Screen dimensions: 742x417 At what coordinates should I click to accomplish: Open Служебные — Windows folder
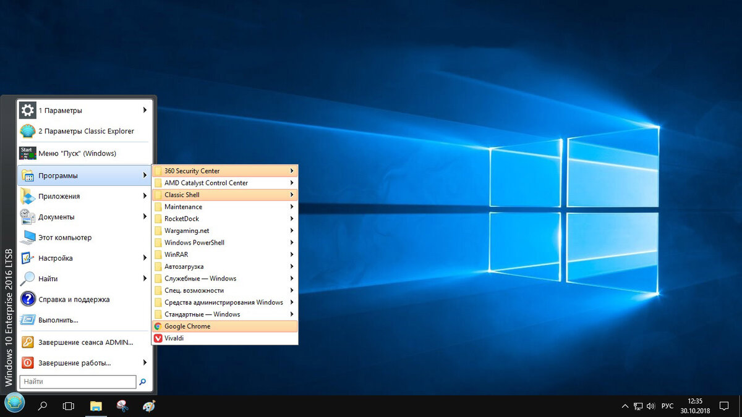tap(225, 279)
